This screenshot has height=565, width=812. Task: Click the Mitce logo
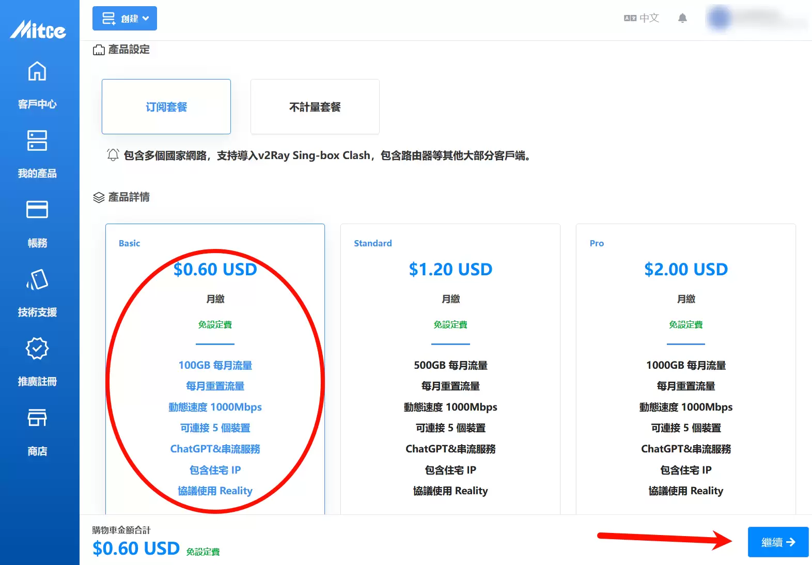[x=38, y=30]
